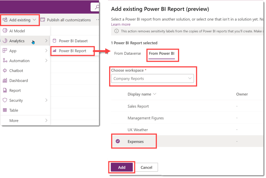266x178 pixels.
Task: Expand the Analytics submenu chevron
Action: [x=46, y=41]
